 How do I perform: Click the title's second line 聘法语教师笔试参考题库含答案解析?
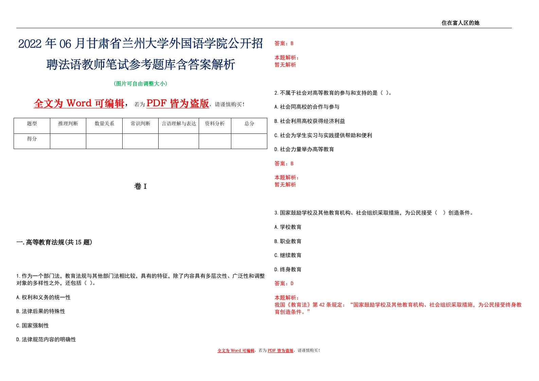(x=141, y=64)
